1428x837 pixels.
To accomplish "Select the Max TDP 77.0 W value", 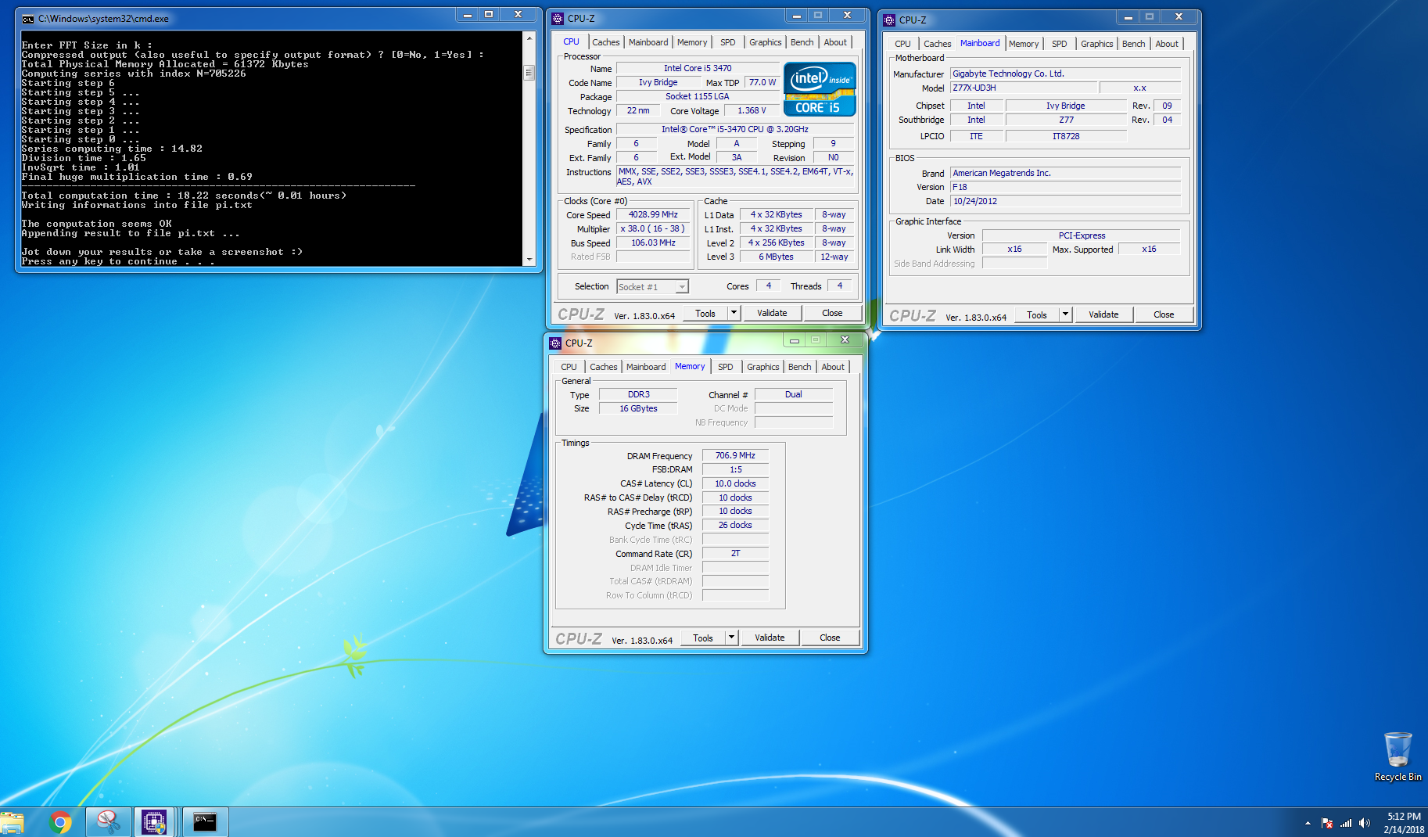I will tap(762, 82).
